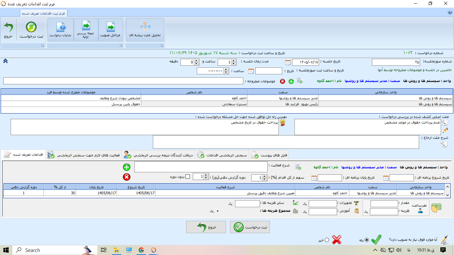The width and height of the screenshot is (454, 255).
Task: Collapse the header section with the double chevron
Action: [5, 61]
